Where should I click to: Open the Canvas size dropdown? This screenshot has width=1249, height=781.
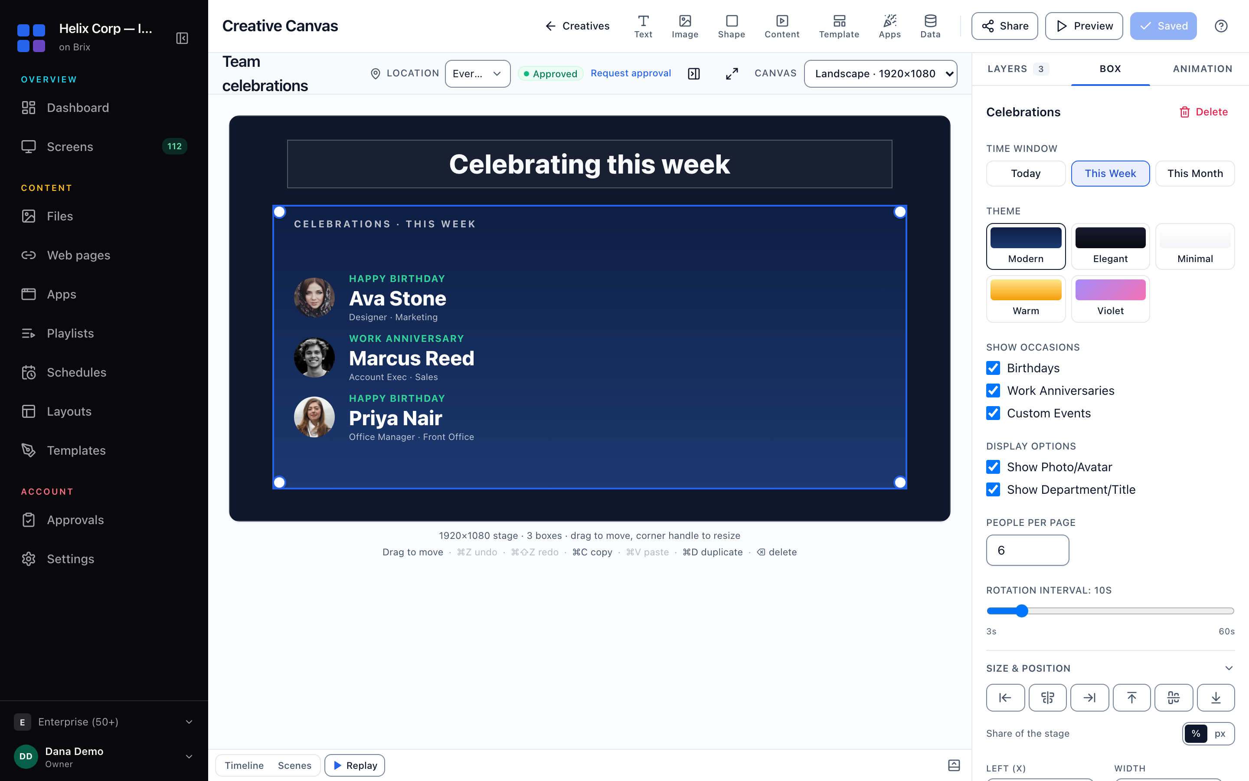[x=880, y=73]
